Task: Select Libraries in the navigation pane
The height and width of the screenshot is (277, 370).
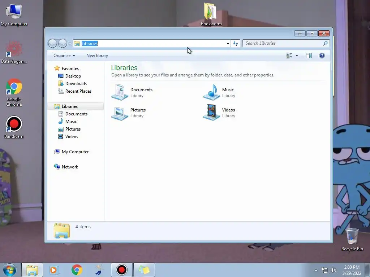Action: tap(76, 106)
